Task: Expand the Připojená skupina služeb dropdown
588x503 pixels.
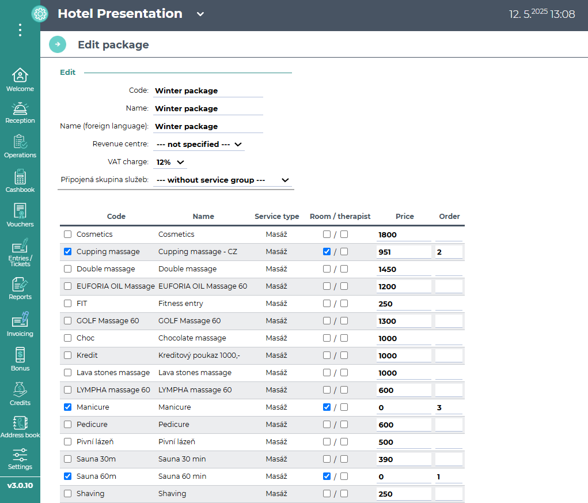Action: [223, 180]
